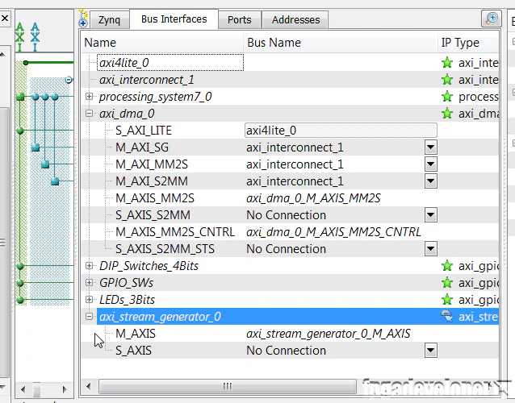This screenshot has height=403, width=515.
Task: Collapse the axi_dma_0 tree node
Action: click(x=90, y=114)
